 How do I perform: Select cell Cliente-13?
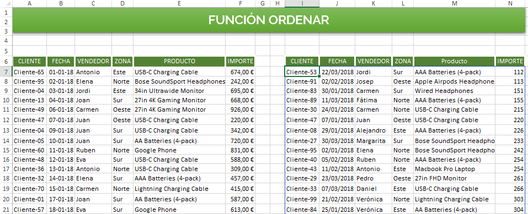29,100
